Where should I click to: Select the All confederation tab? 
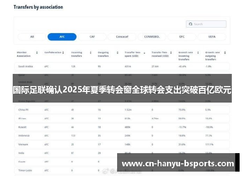pos(32,36)
